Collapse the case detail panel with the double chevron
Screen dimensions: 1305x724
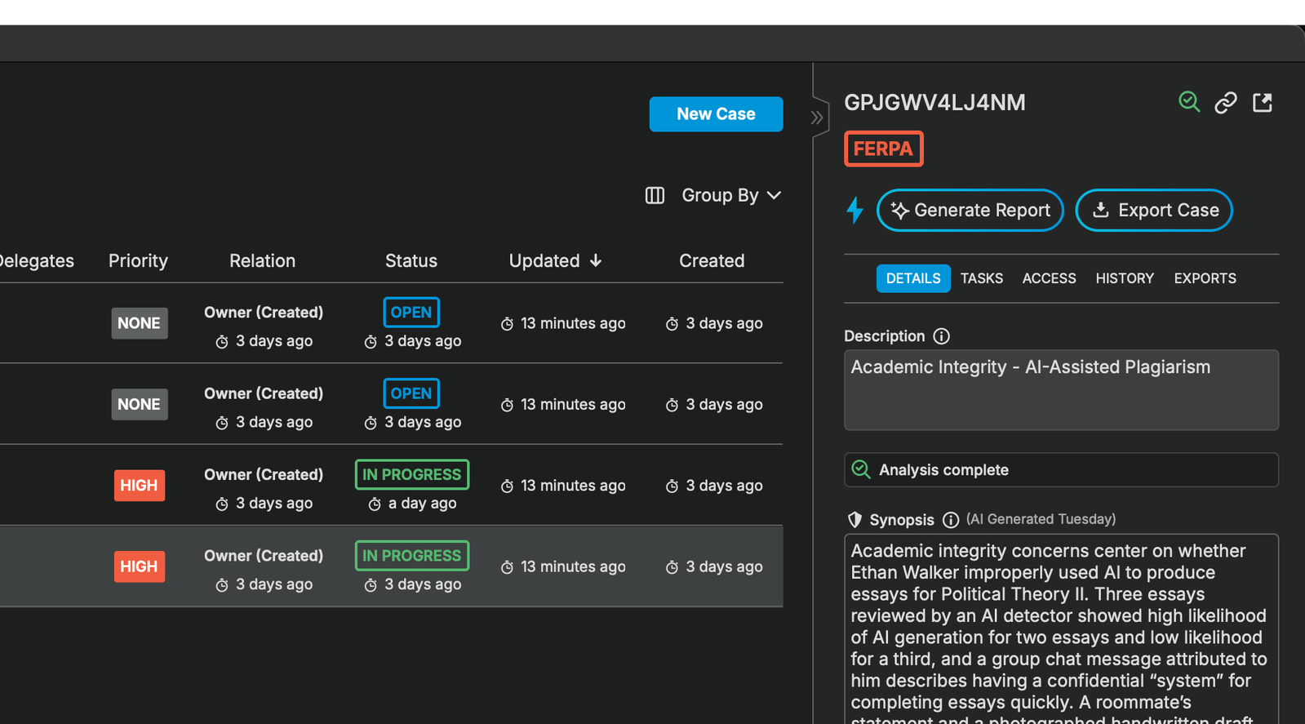817,118
